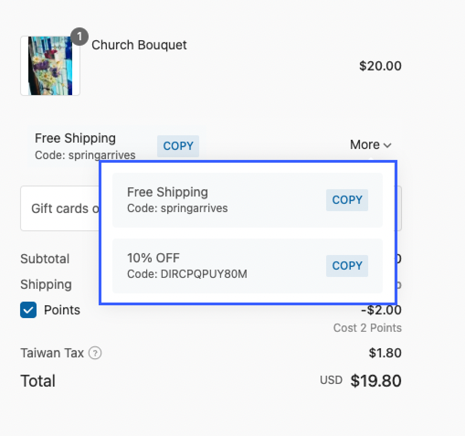Click the Code: DIRCPQPUY80M text

pyautogui.click(x=187, y=274)
